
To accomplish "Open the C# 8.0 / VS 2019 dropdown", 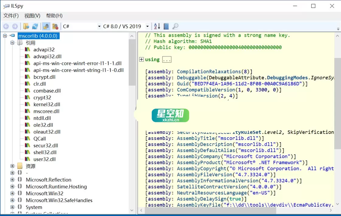I will pos(147,26).
